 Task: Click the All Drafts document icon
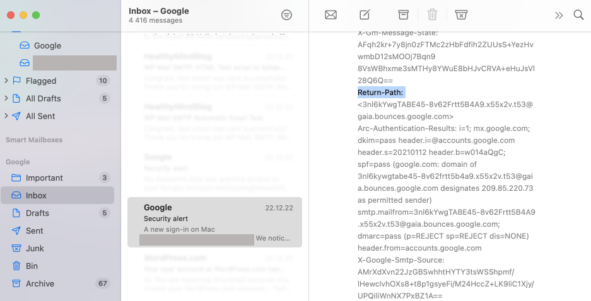[x=16, y=98]
